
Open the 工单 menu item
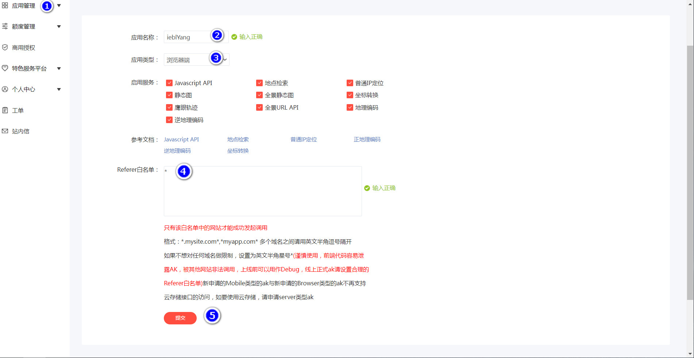pyautogui.click(x=18, y=110)
